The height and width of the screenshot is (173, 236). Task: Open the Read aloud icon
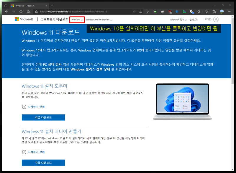pyautogui.click(x=134, y=12)
